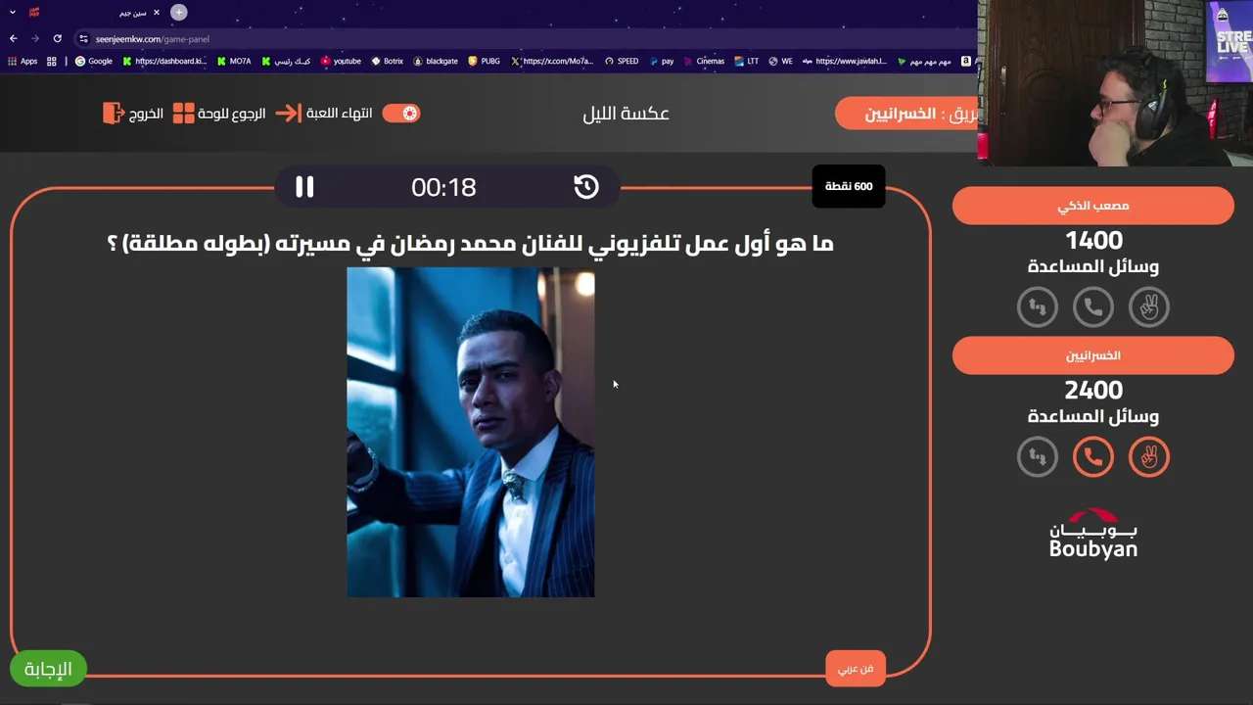Exit the game with الخروج
Image resolution: width=1253 pixels, height=705 pixels.
pos(146,114)
